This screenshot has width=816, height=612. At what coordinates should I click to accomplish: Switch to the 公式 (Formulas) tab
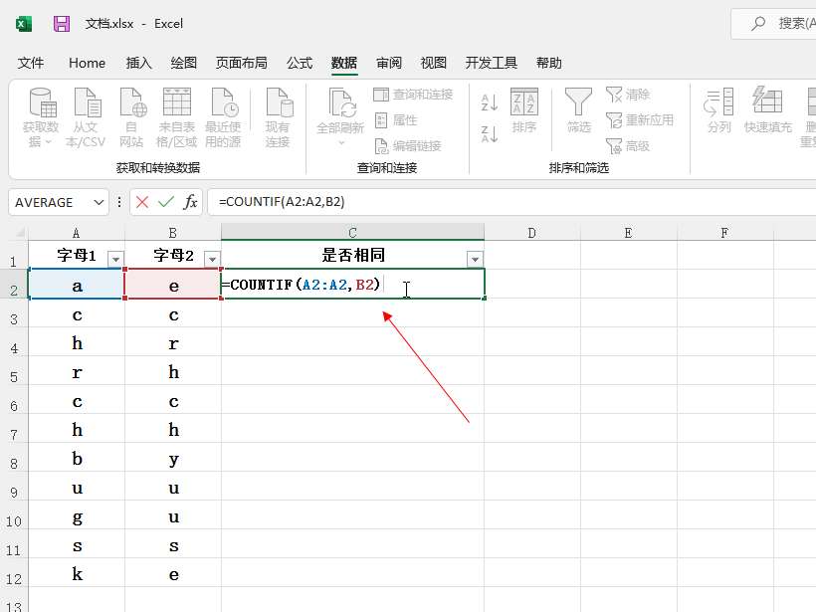pos(300,63)
